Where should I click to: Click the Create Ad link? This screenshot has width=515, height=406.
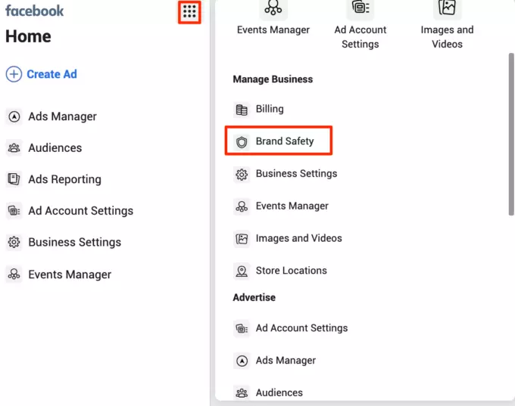pyautogui.click(x=51, y=74)
